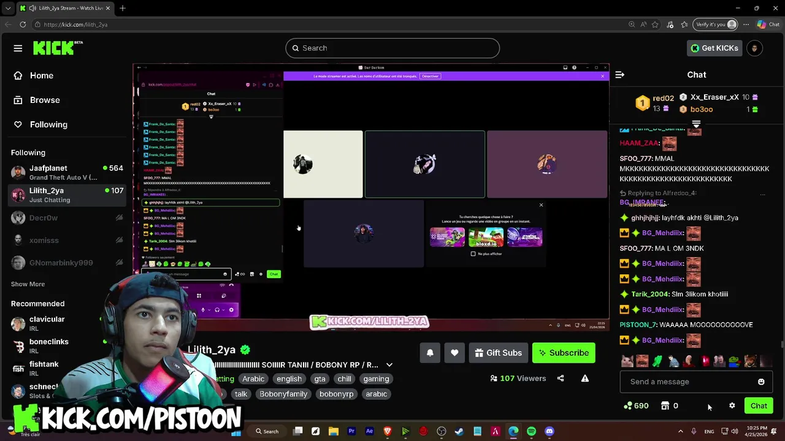
Task: Open the volume control in system tray
Action: 735,431
